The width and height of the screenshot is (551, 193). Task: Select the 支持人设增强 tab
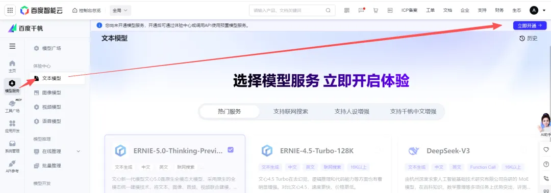[352, 112]
